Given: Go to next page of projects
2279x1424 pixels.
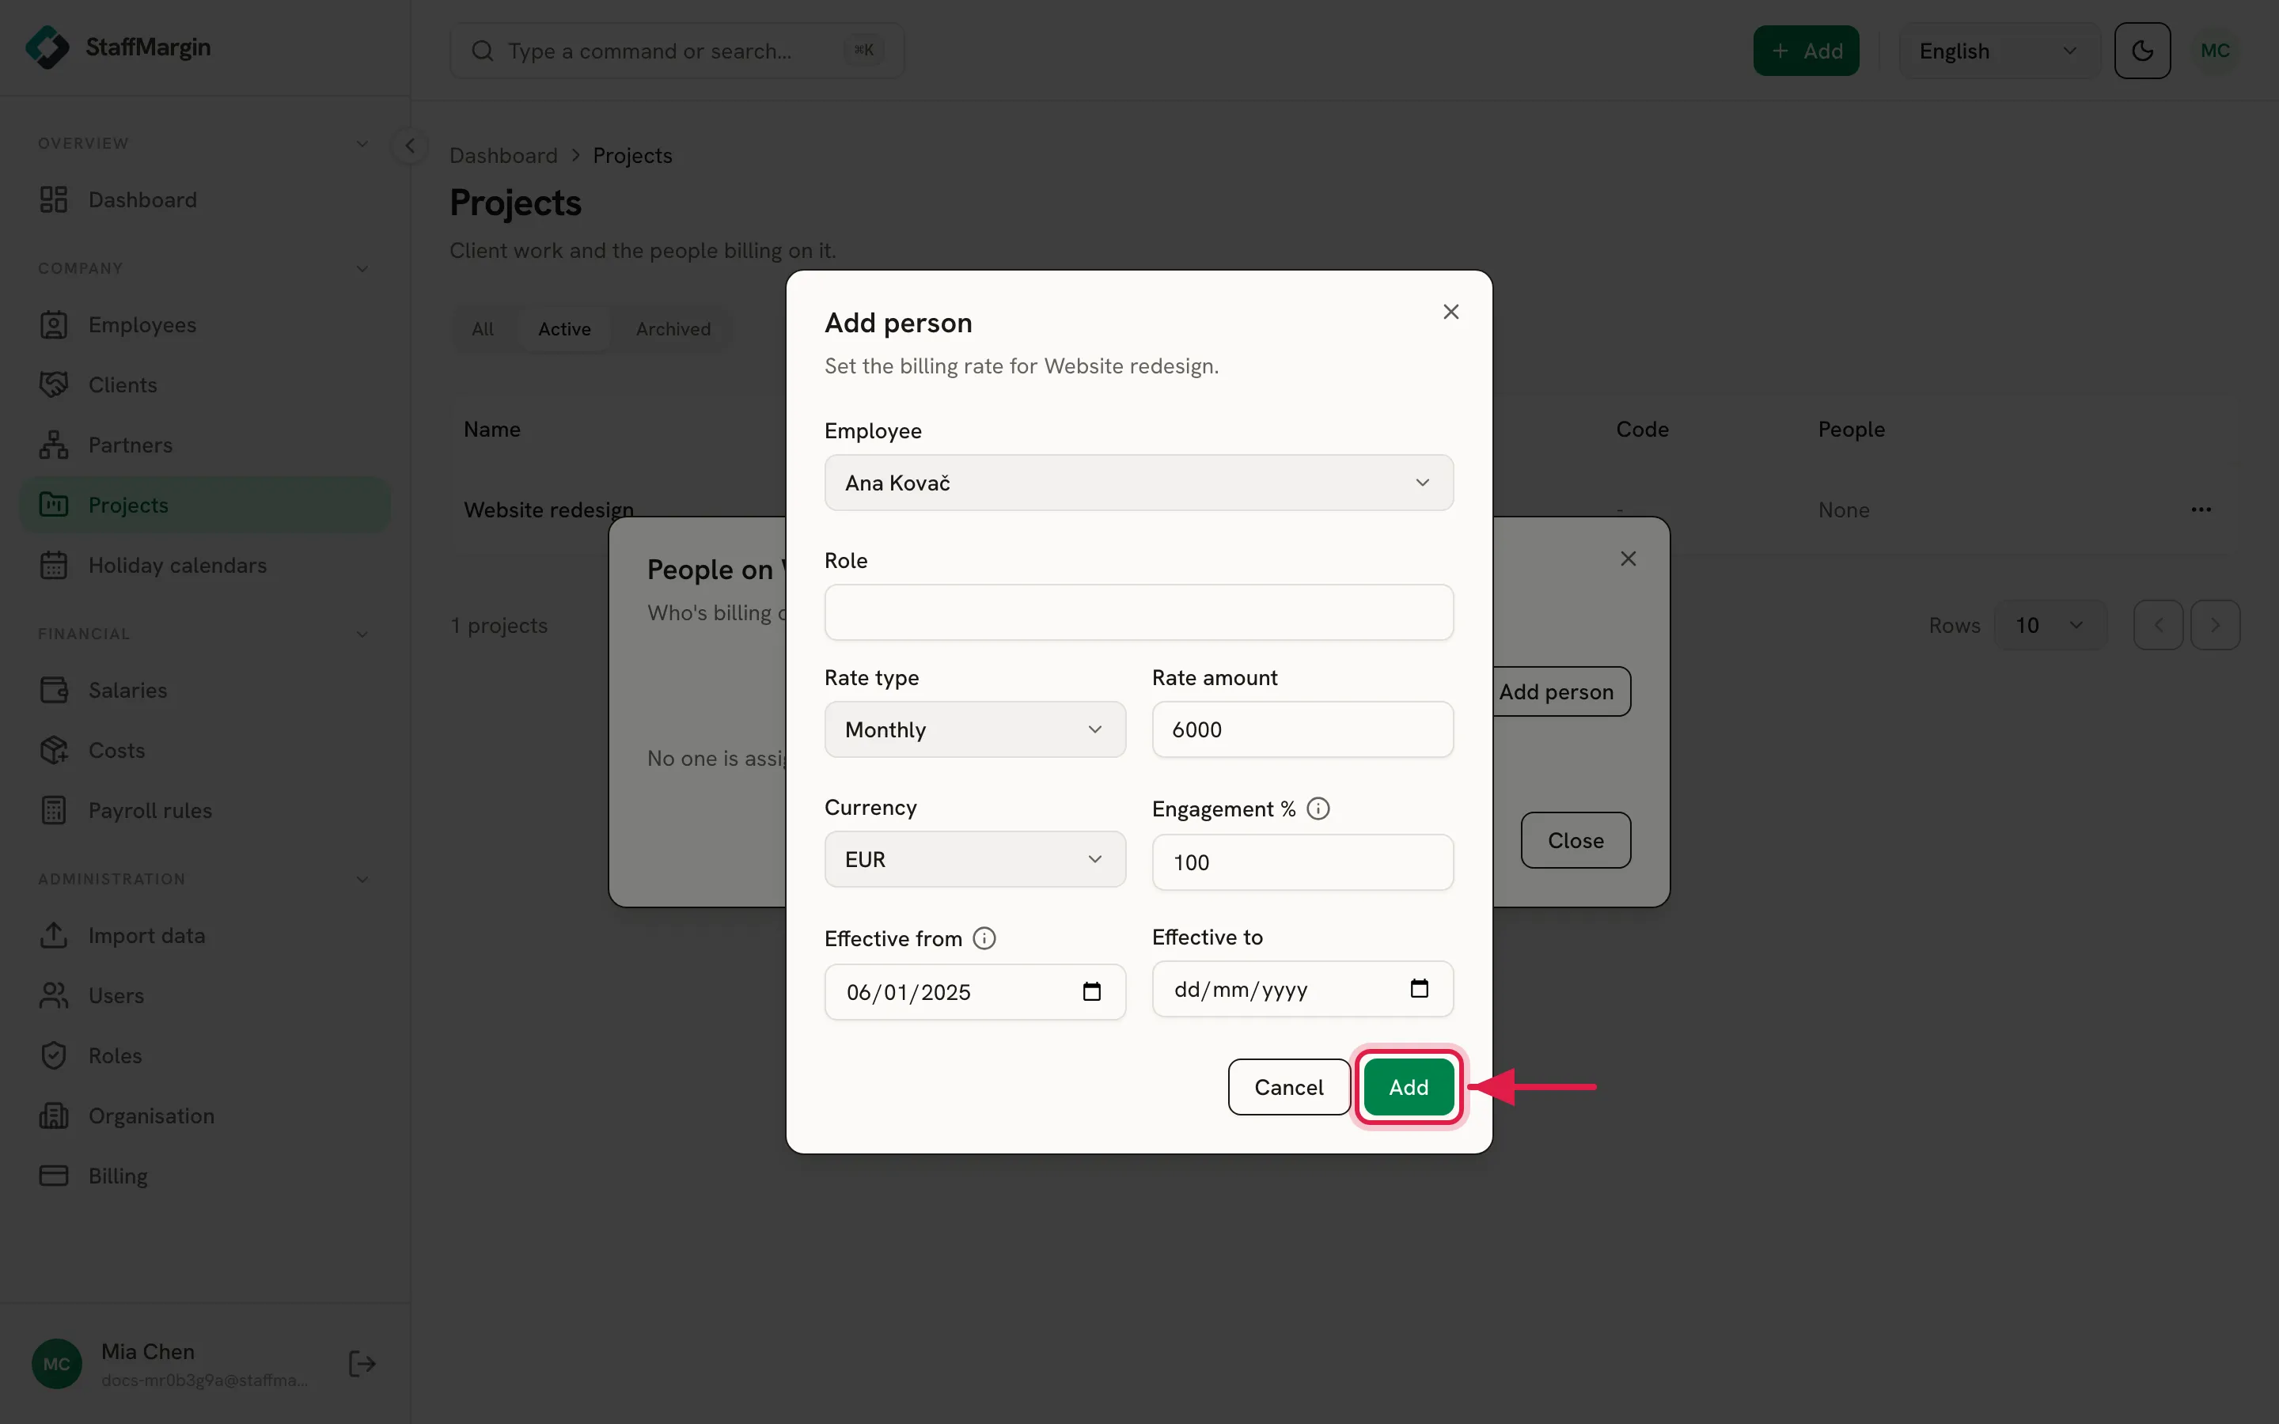Looking at the screenshot, I should (2215, 625).
